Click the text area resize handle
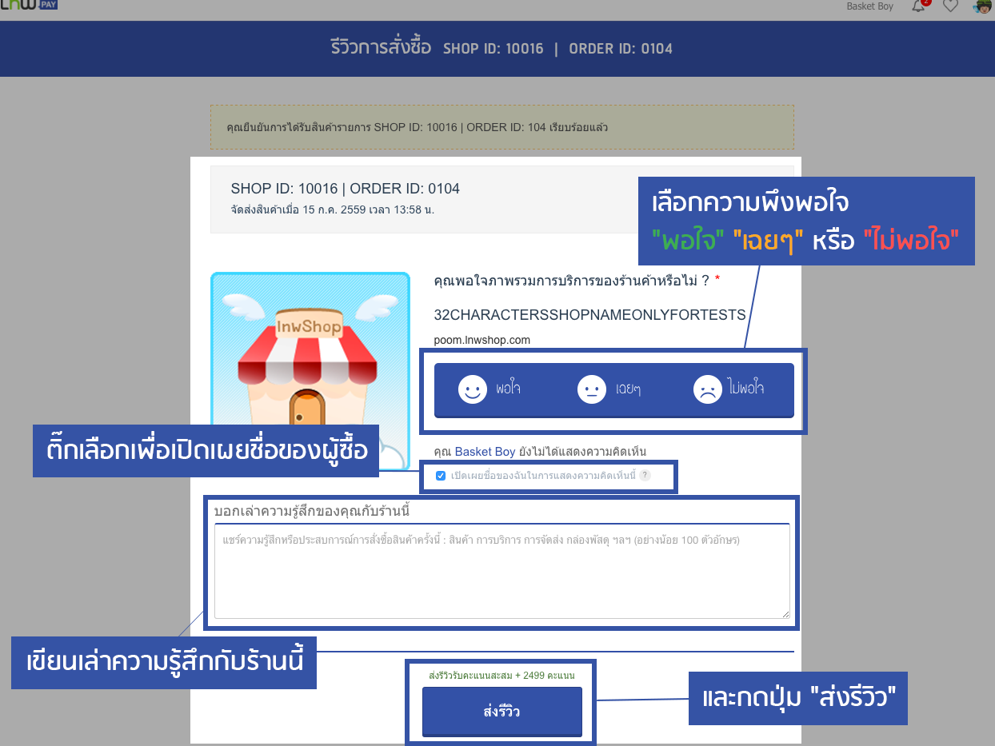995x746 pixels. coord(785,614)
